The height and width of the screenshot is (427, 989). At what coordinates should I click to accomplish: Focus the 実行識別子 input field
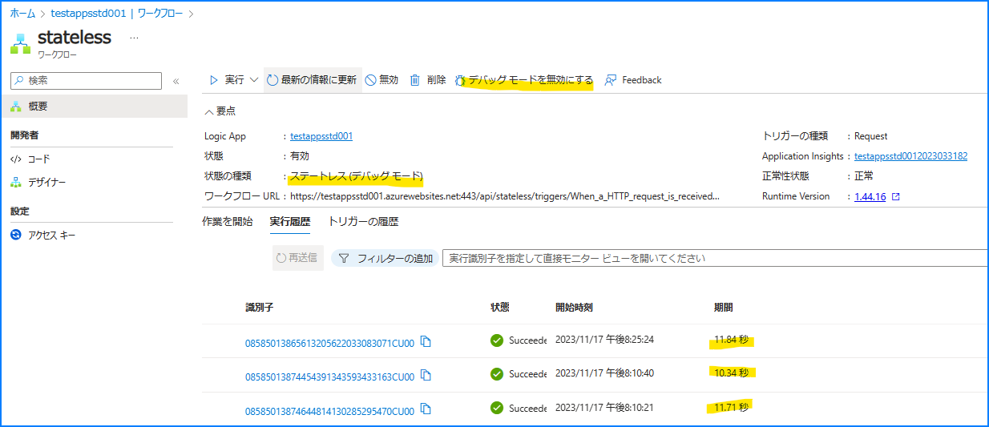click(715, 258)
